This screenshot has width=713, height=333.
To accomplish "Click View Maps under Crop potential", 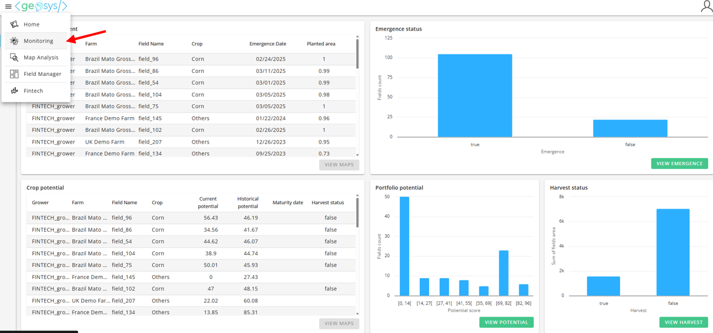I will click(339, 324).
